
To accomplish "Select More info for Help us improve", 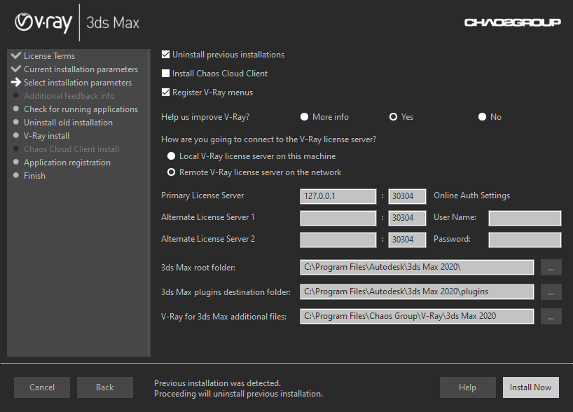I will tap(304, 117).
